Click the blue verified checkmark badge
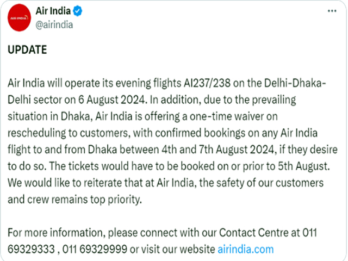The image size is (348, 261). coord(78,11)
